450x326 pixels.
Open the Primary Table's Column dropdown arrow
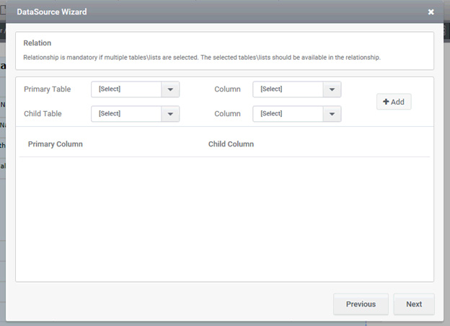tap(332, 89)
